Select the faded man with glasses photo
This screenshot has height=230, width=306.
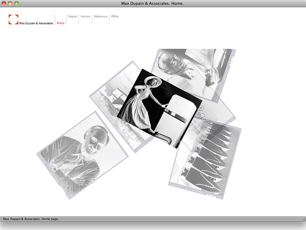[82, 155]
